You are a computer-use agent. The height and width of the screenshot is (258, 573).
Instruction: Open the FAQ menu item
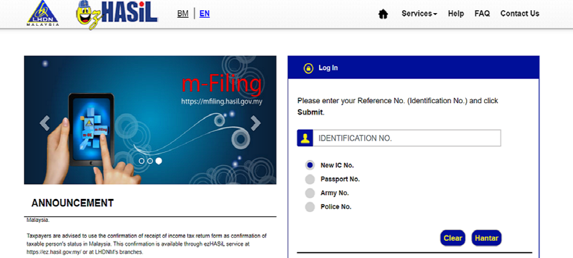(x=482, y=14)
